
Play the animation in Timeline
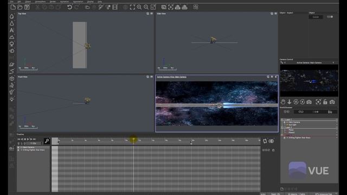click(x=28, y=139)
